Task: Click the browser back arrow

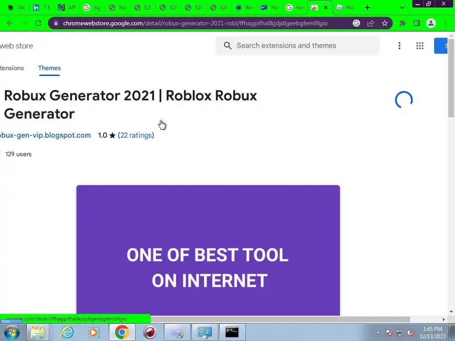Action: 10,23
